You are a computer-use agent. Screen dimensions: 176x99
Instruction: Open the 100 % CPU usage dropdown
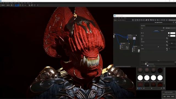tap(8, 5)
